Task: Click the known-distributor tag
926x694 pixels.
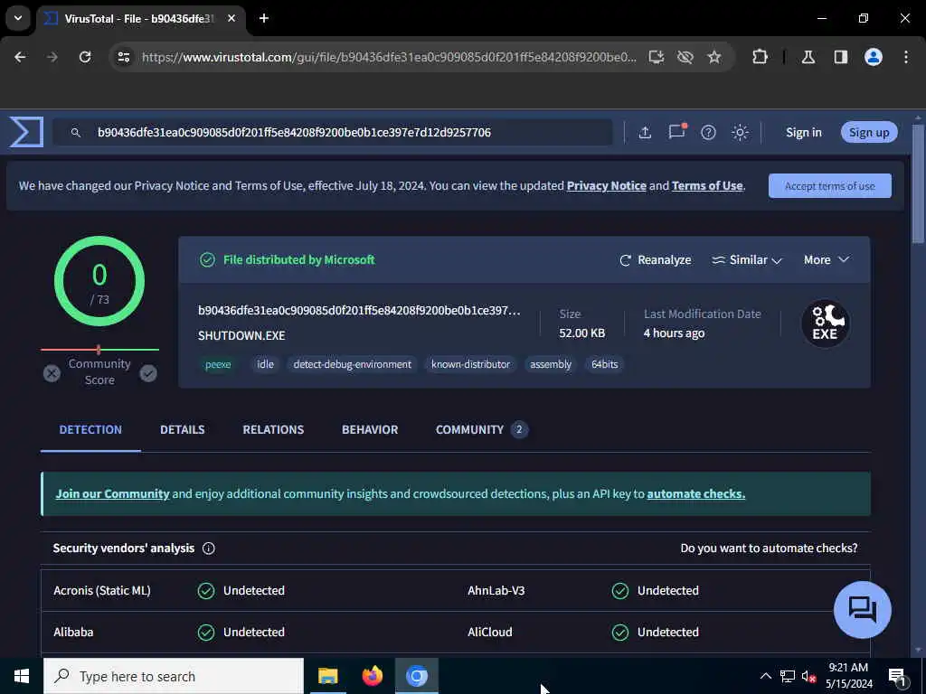Action: pos(470,364)
